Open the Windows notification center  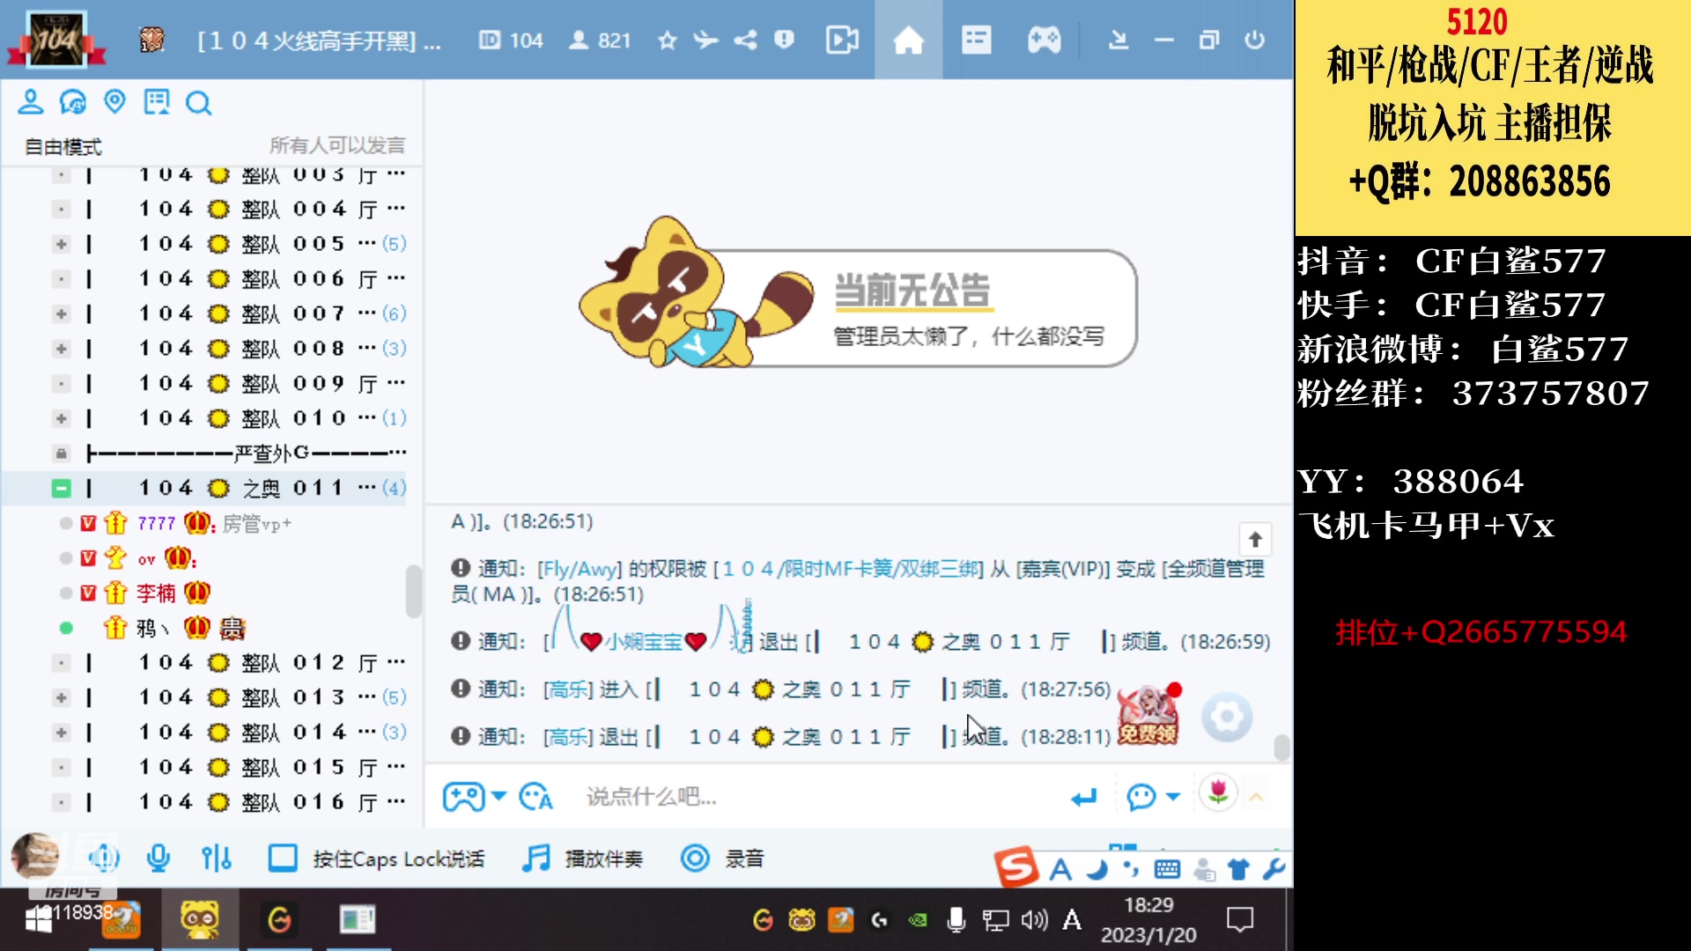coord(1240,920)
